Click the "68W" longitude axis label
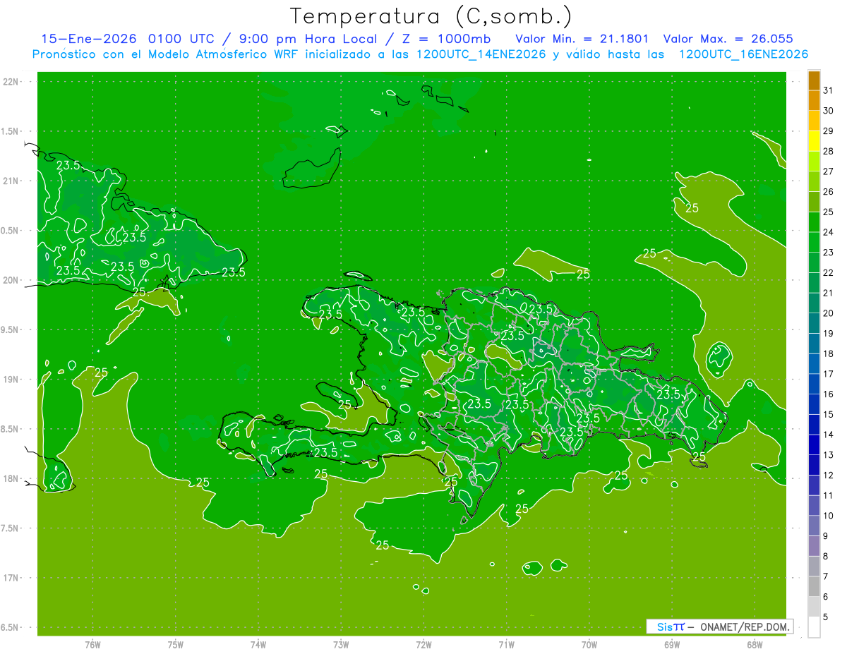Screen dimensions: 847x654 click(755, 645)
